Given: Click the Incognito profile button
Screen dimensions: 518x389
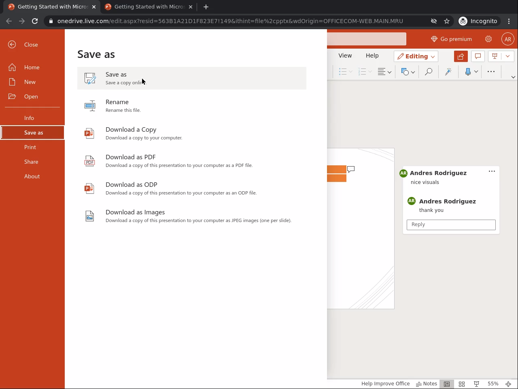Looking at the screenshot, I should pos(478,21).
